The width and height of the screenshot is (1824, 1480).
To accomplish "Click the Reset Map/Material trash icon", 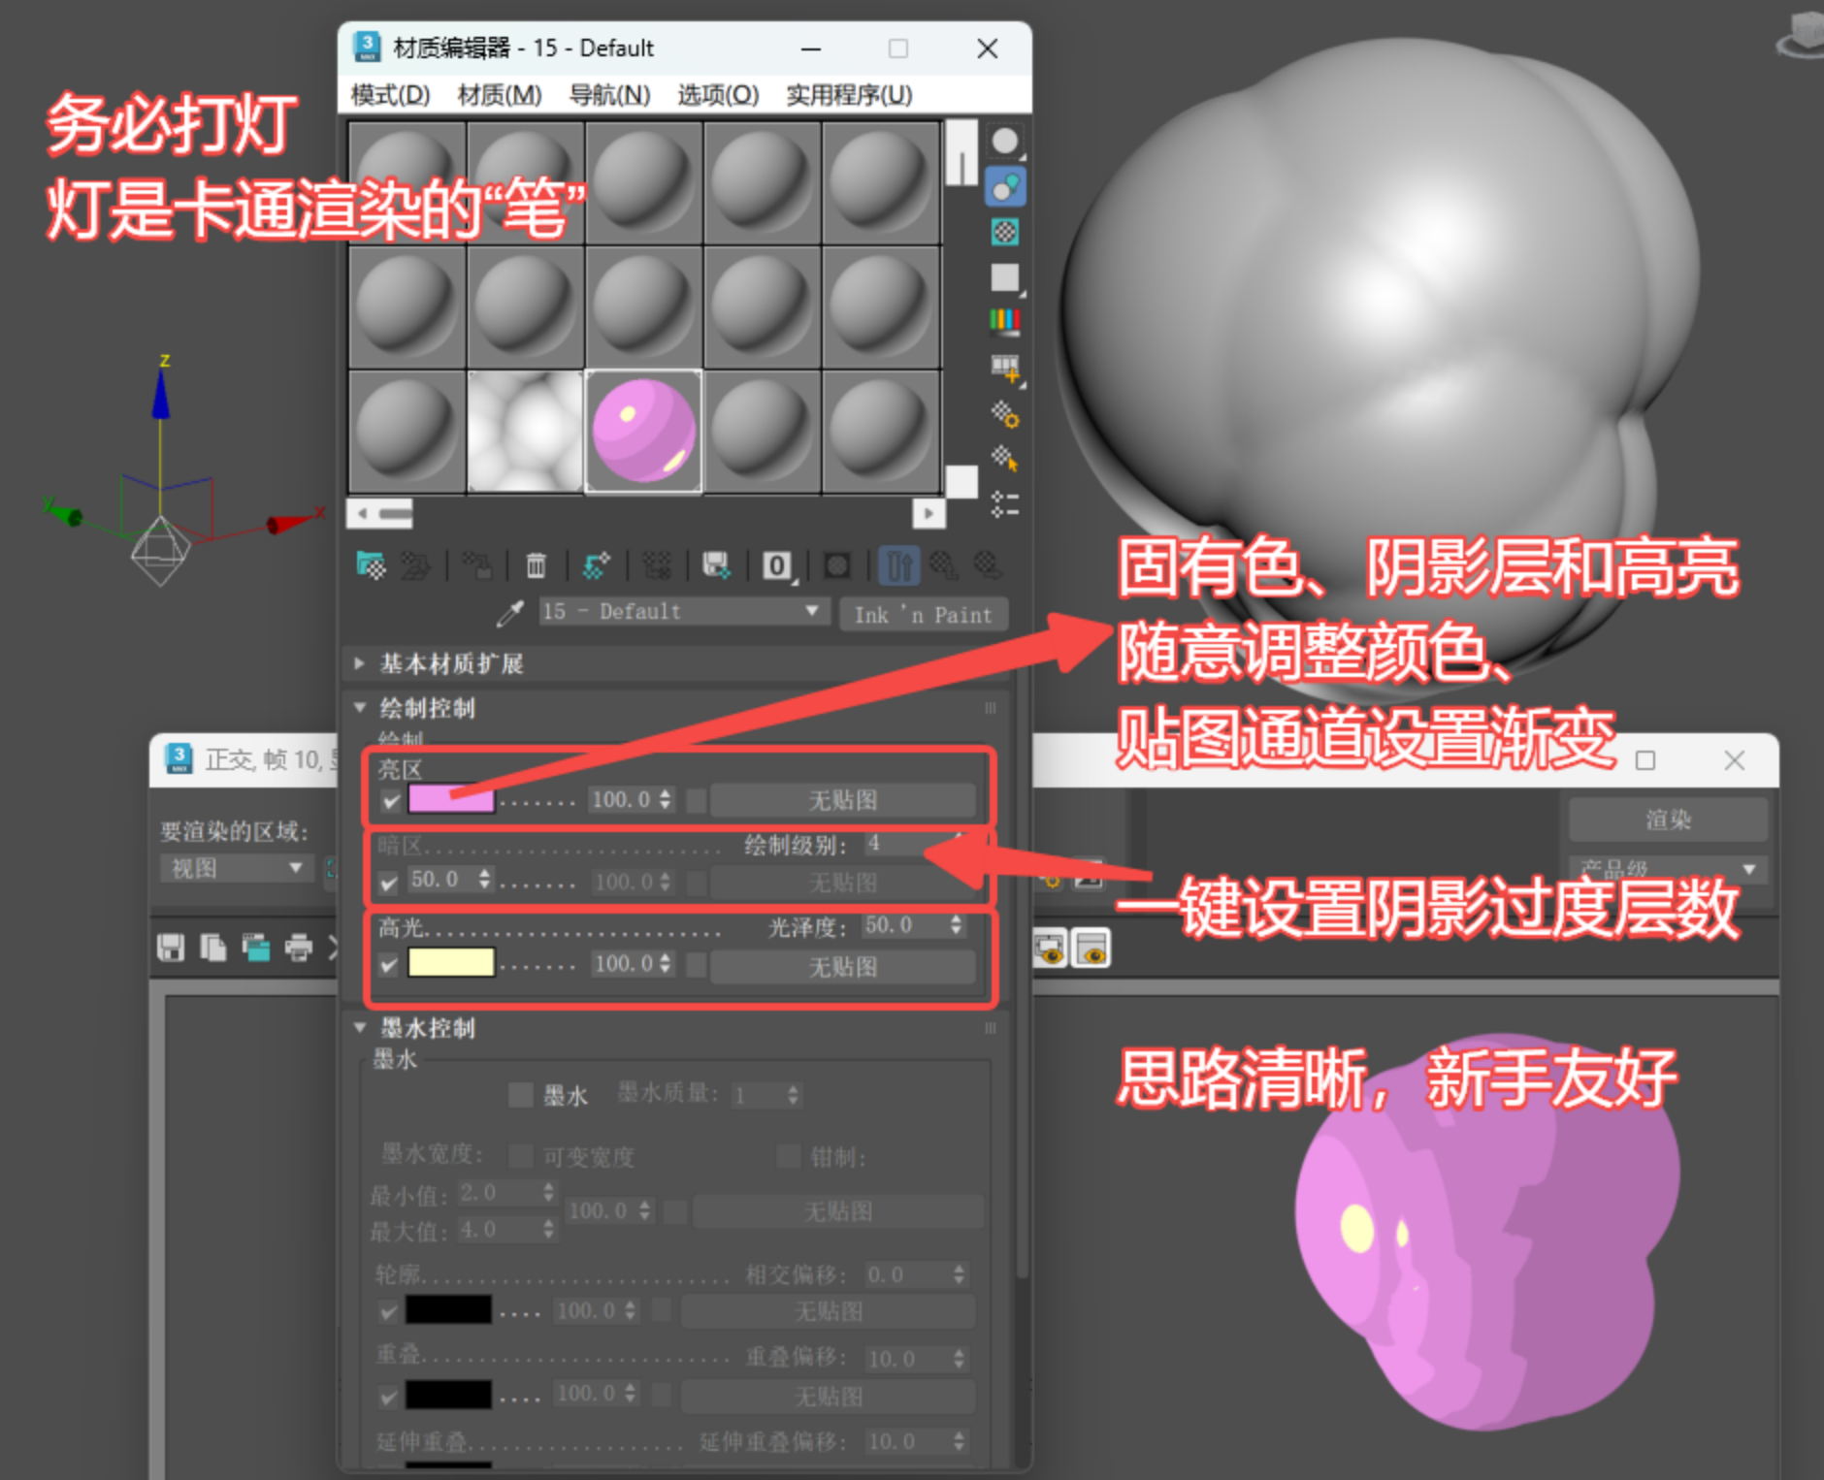I will (x=536, y=565).
